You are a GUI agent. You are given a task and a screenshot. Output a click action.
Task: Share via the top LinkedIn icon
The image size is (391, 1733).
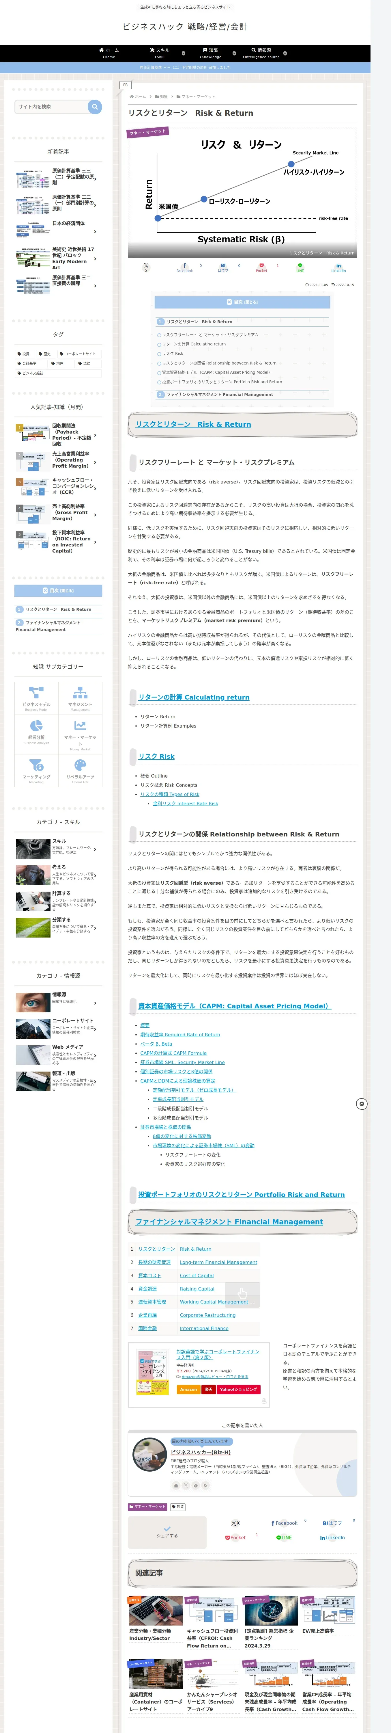pyautogui.click(x=338, y=267)
